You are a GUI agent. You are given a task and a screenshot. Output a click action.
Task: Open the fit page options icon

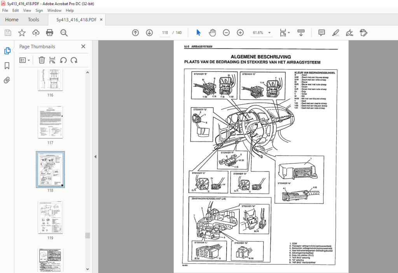click(283, 33)
